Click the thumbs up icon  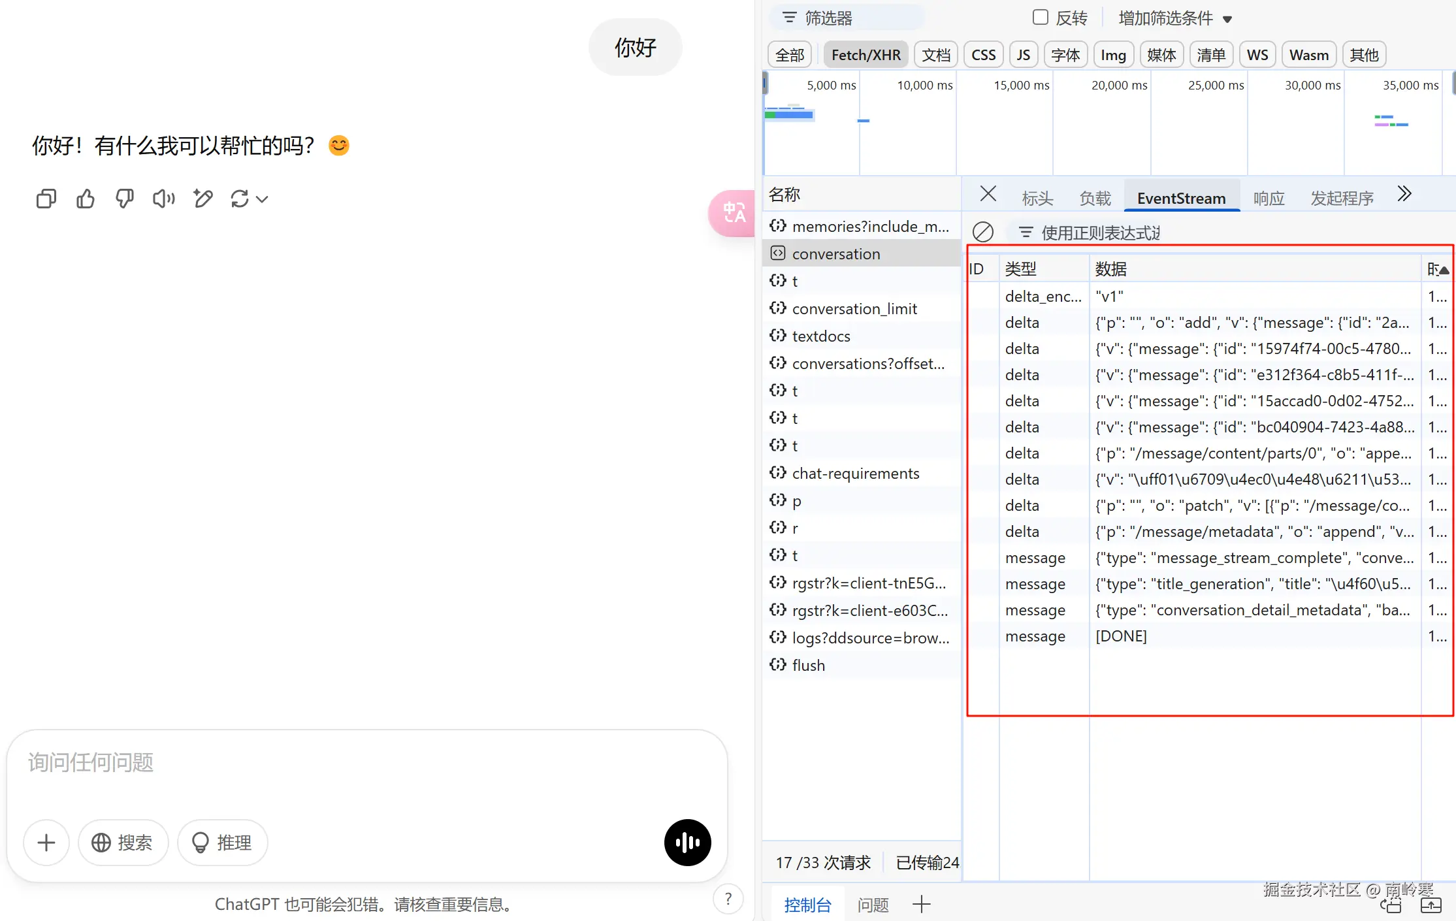pyautogui.click(x=85, y=199)
